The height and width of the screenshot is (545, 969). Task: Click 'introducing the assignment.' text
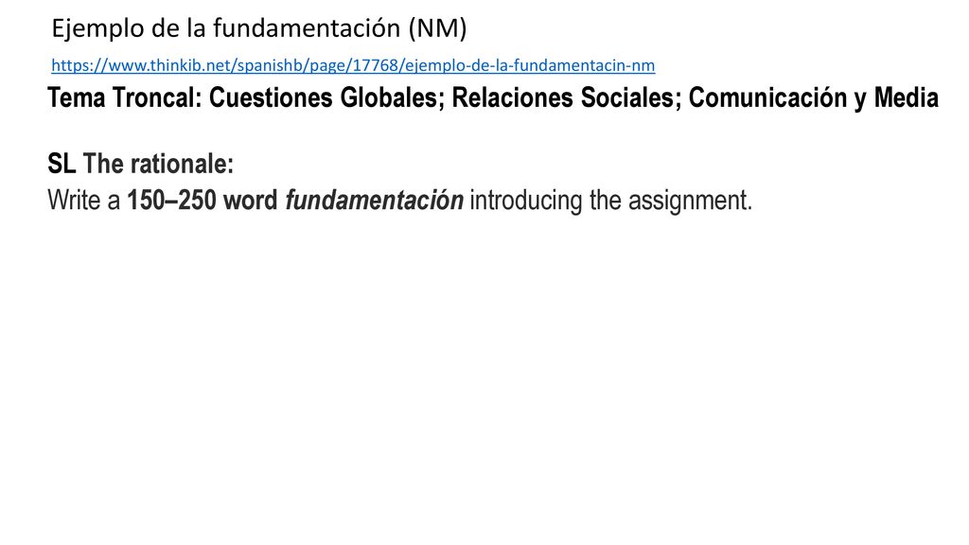tap(611, 201)
